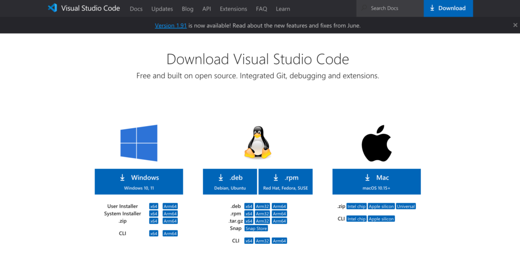Select Arm64 for Windows .zip
The image size is (520, 259).
pyautogui.click(x=170, y=221)
